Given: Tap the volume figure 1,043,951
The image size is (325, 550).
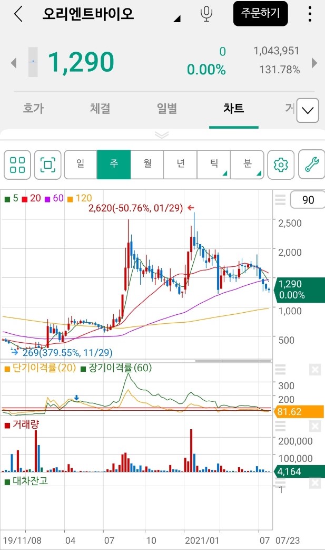Looking at the screenshot, I should pos(277,51).
